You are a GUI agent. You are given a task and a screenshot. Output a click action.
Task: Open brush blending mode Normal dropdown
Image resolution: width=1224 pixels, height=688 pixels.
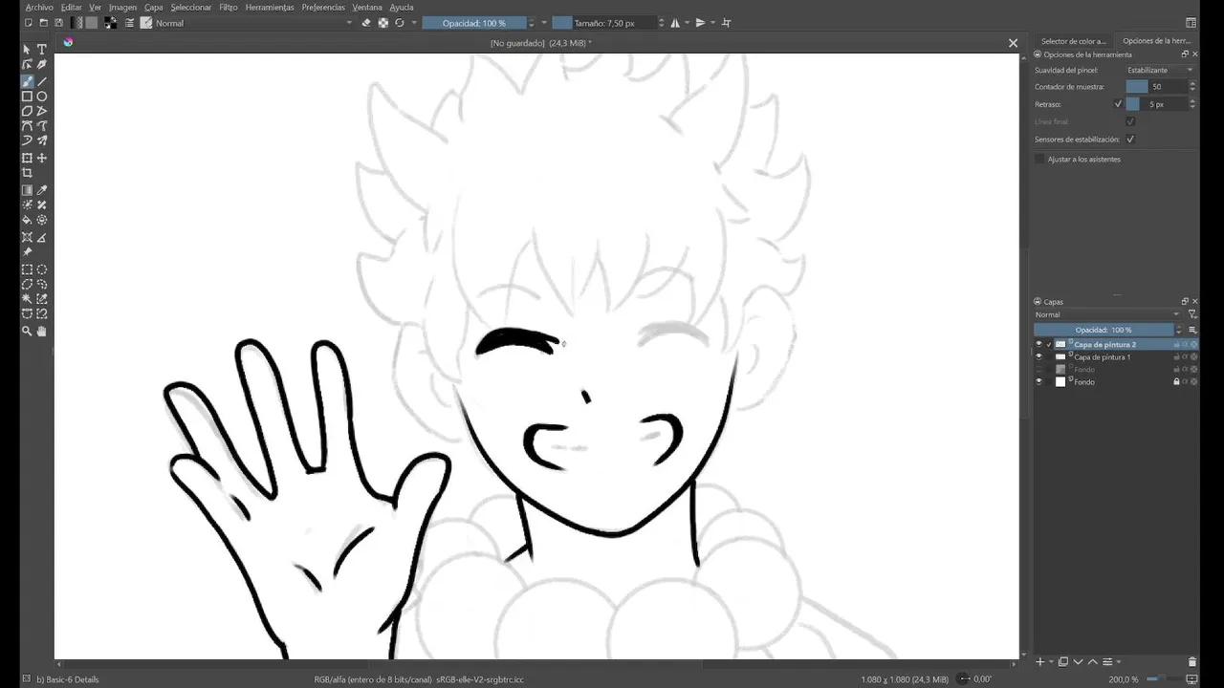(253, 23)
